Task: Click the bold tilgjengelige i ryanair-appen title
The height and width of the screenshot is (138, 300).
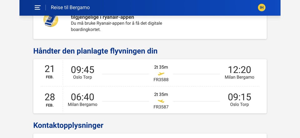Action: [102, 17]
